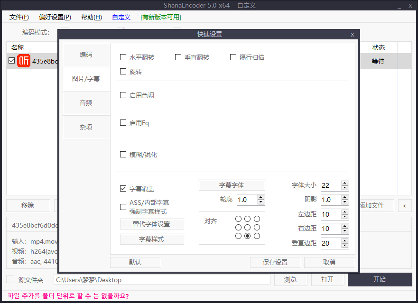Reset settings with the 默认 button

coord(135,262)
